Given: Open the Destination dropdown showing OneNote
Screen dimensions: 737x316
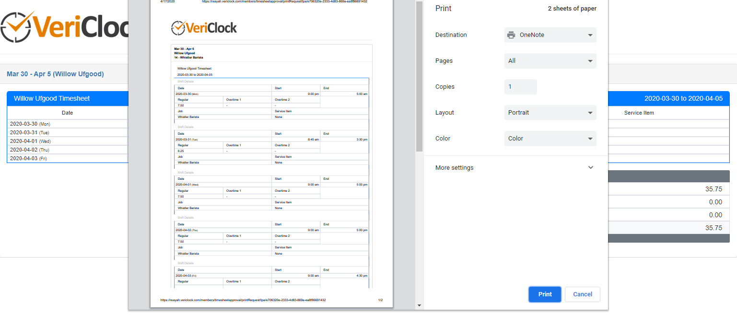Looking at the screenshot, I should tap(550, 35).
